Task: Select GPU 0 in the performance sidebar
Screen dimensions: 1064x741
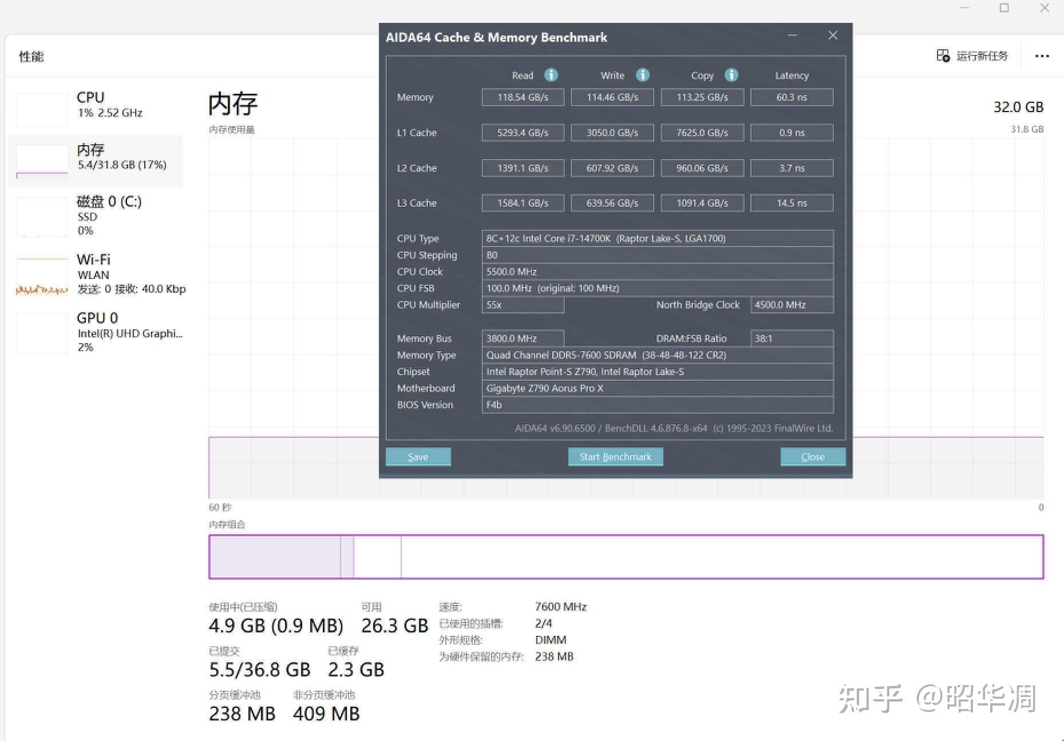Action: (x=96, y=332)
